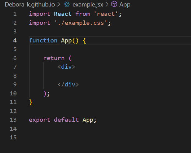Click the purple cube App symbol icon
Screen dimensions: 191x153
(114, 4)
